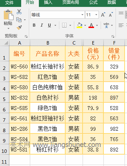127x166 pixels.
Task: Select the 大类 header cell
Action: (x=74, y=54)
